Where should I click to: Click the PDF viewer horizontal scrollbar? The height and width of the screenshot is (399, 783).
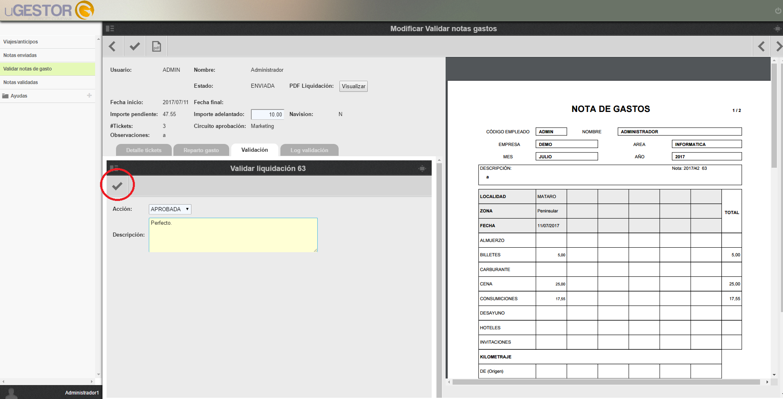click(606, 382)
